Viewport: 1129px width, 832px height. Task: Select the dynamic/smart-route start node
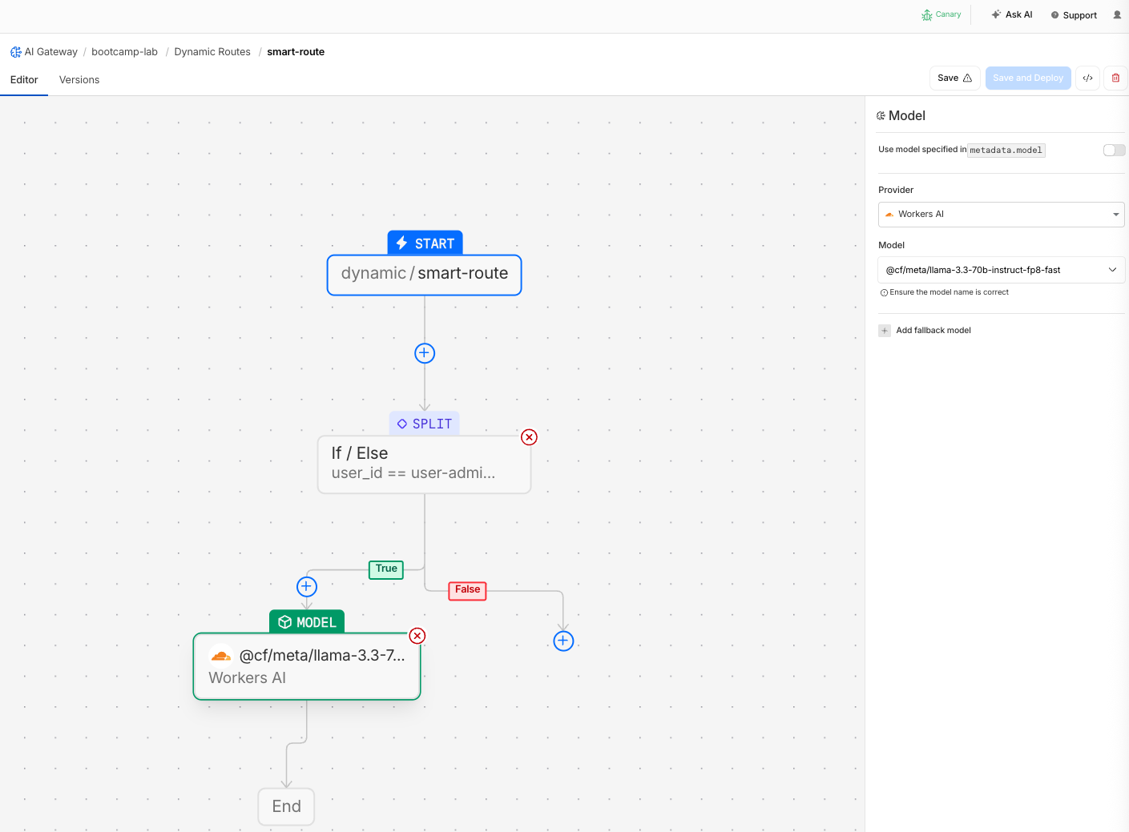(425, 275)
